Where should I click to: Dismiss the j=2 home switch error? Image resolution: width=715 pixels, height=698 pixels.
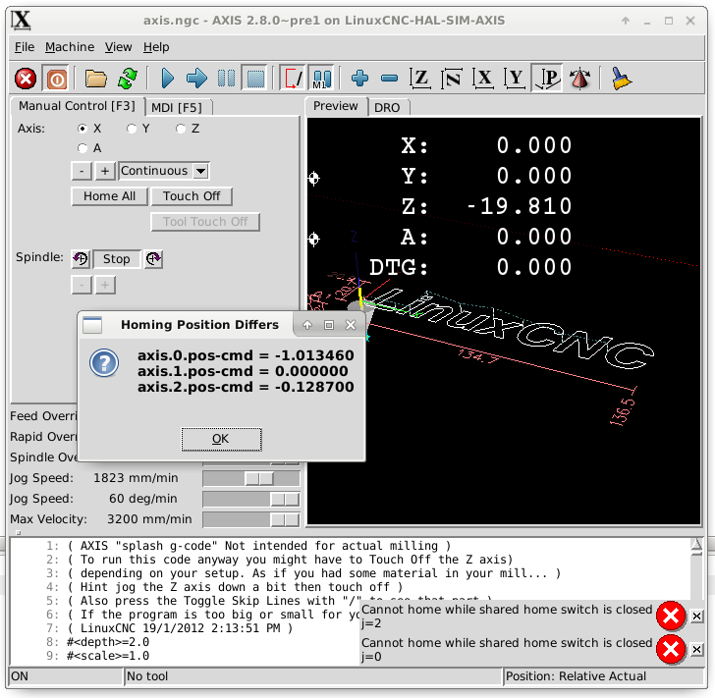coord(696,617)
